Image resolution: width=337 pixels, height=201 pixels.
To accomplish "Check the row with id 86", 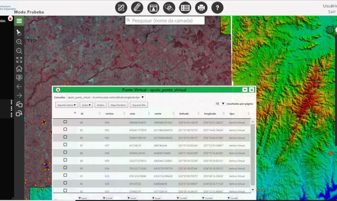I will click(x=65, y=137).
